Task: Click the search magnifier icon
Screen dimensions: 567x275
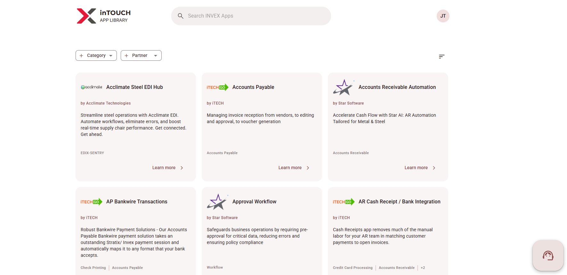Action: tap(181, 16)
